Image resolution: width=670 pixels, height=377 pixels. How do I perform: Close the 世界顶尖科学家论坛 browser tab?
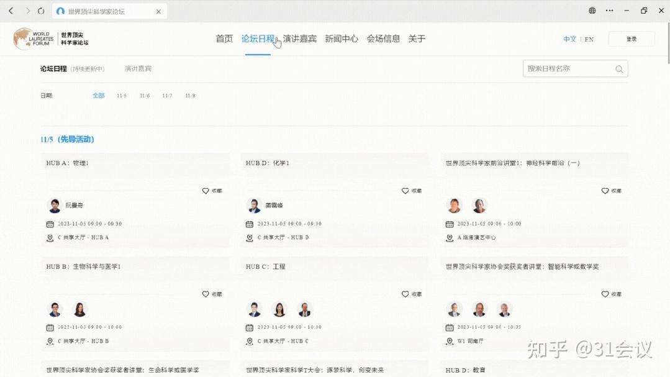(158, 12)
